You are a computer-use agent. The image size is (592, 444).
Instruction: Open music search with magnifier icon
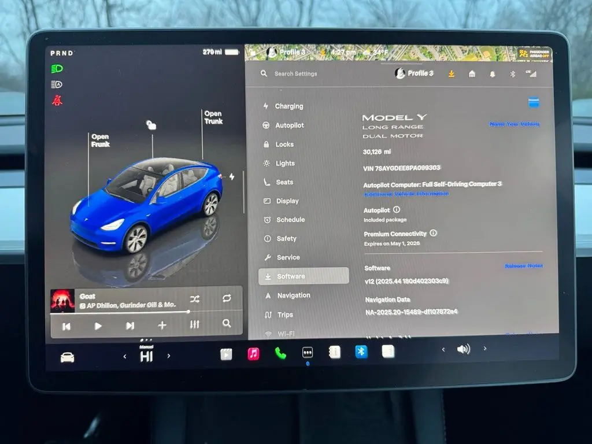click(x=227, y=324)
